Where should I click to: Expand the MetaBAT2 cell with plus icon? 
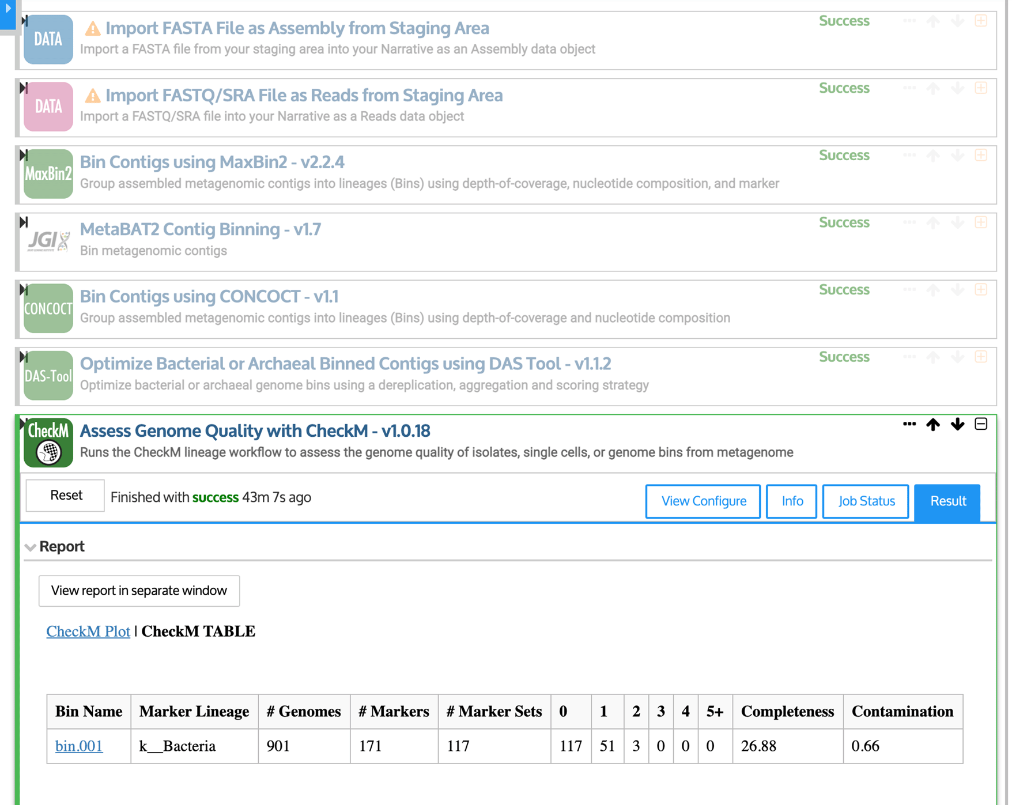[981, 222]
